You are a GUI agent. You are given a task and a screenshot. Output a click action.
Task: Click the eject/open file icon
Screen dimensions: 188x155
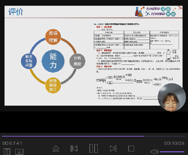click(x=56, y=148)
